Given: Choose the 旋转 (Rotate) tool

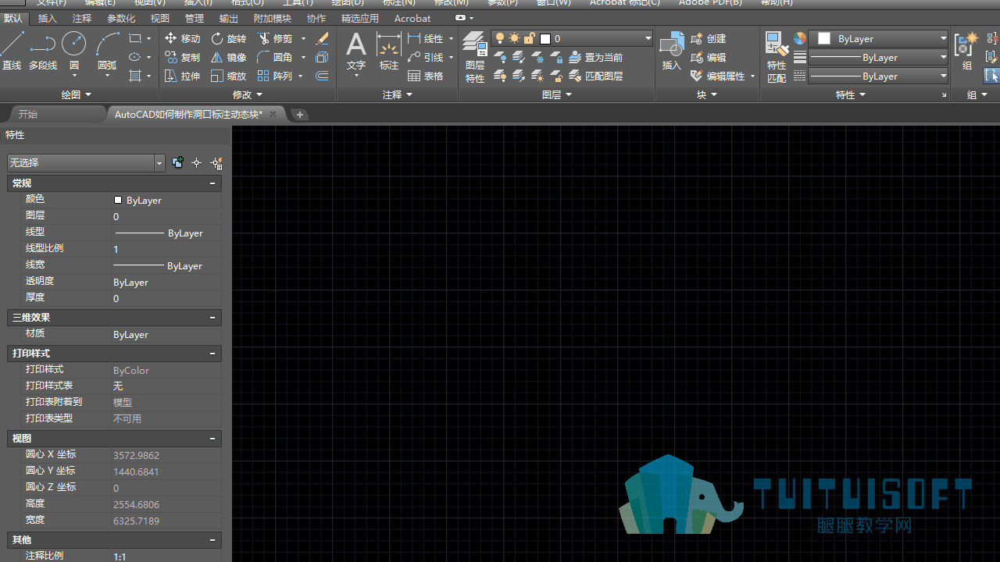Looking at the screenshot, I should click(229, 38).
